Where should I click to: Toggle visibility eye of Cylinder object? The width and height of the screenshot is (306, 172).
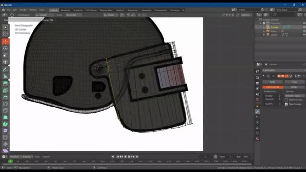coord(304,27)
